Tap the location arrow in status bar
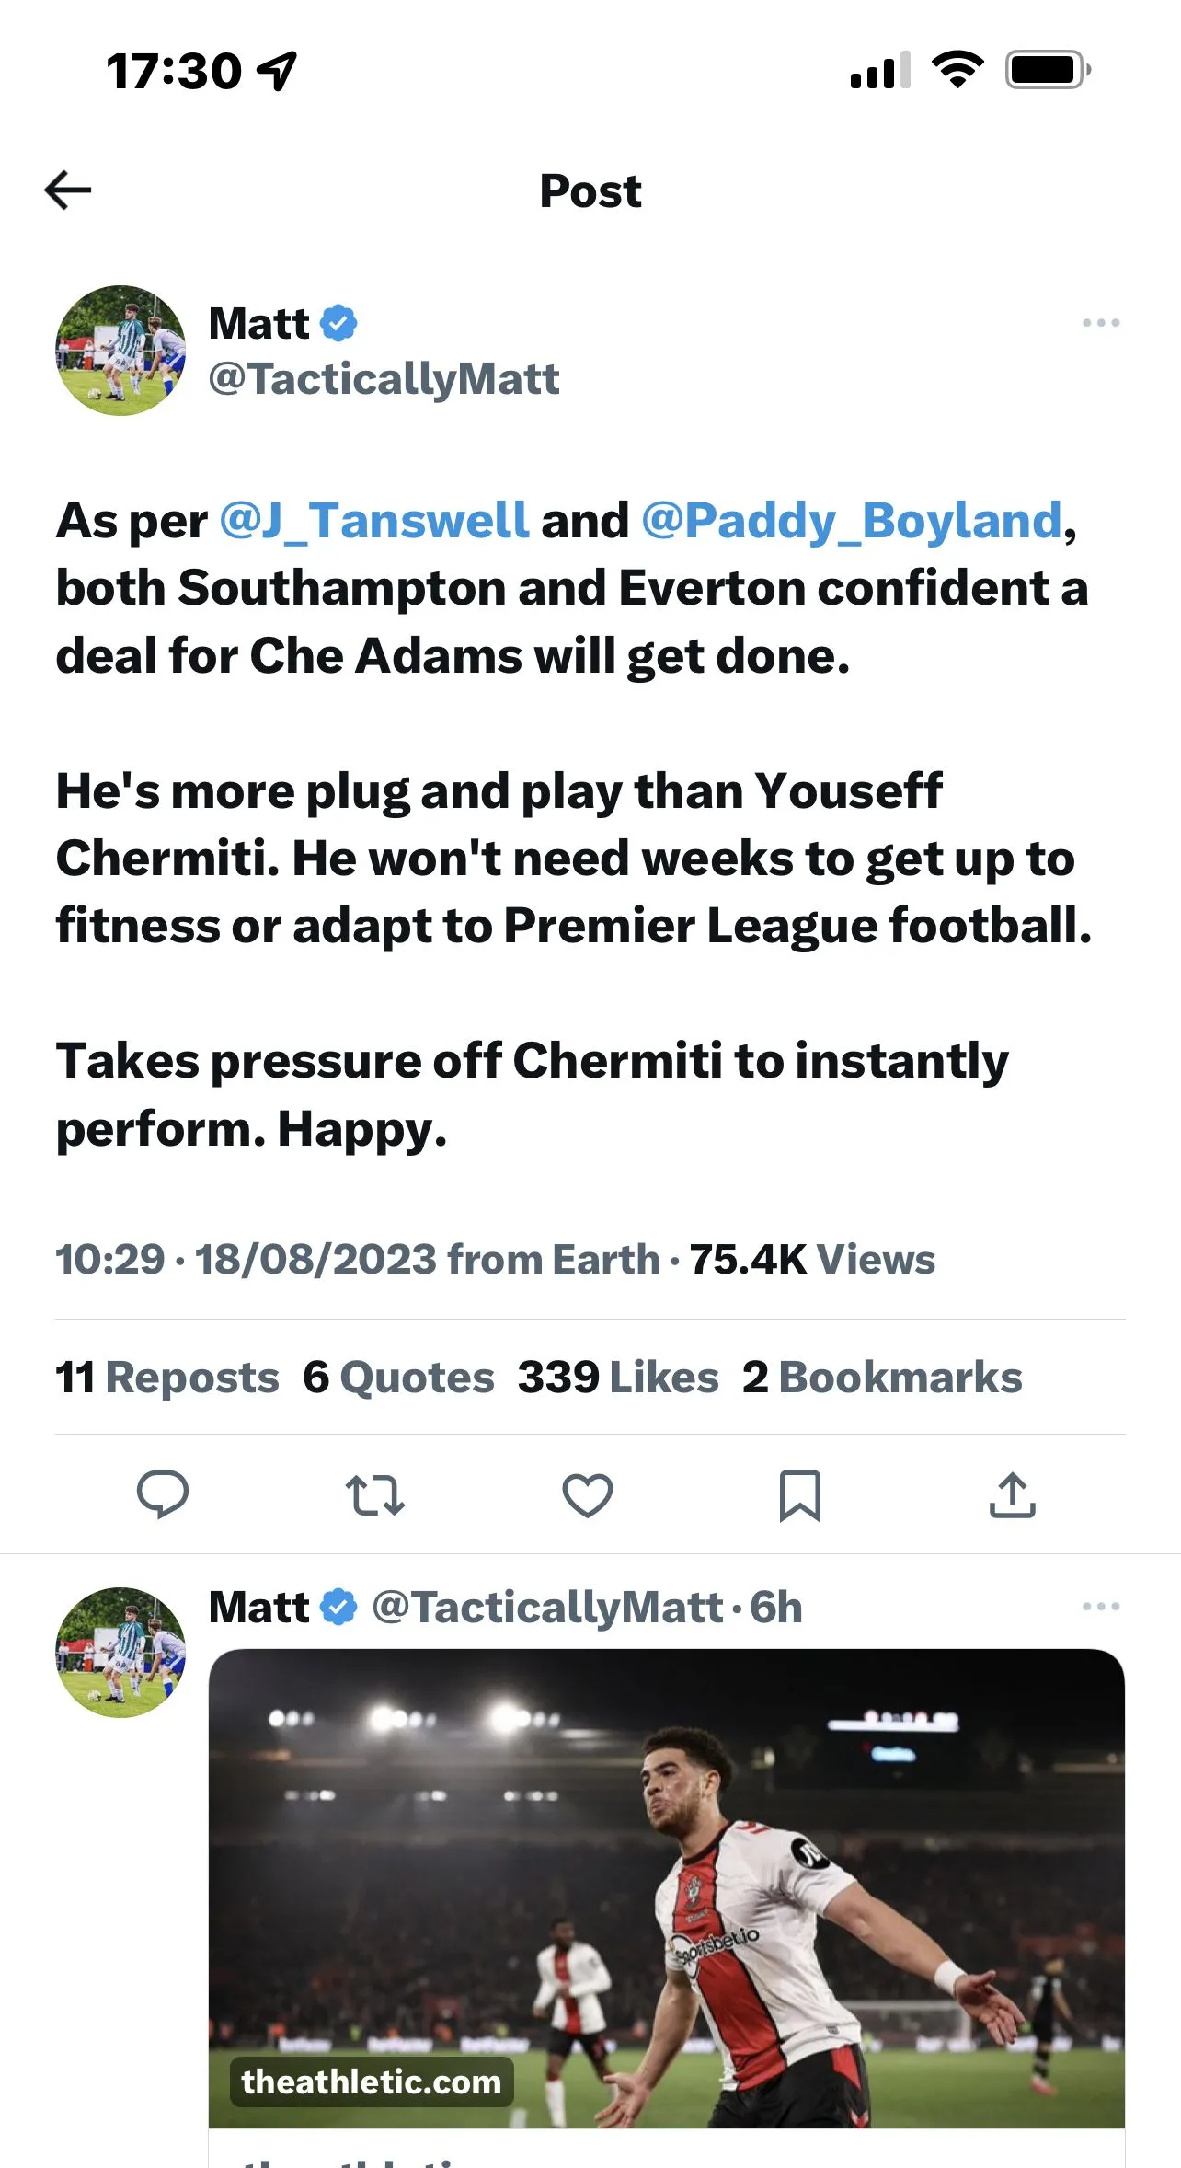Screen dimensions: 1181x2168 277,71
